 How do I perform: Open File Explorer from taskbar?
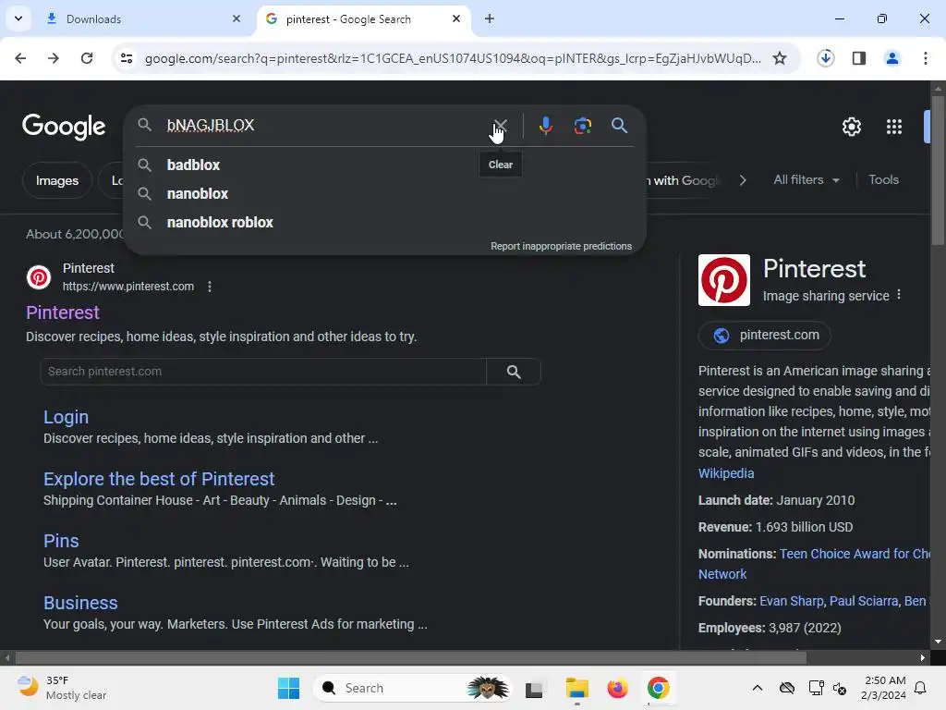[576, 688]
